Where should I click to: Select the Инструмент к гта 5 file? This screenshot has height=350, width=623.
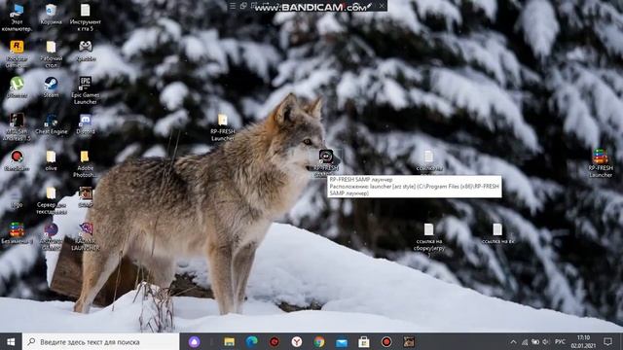85,17
